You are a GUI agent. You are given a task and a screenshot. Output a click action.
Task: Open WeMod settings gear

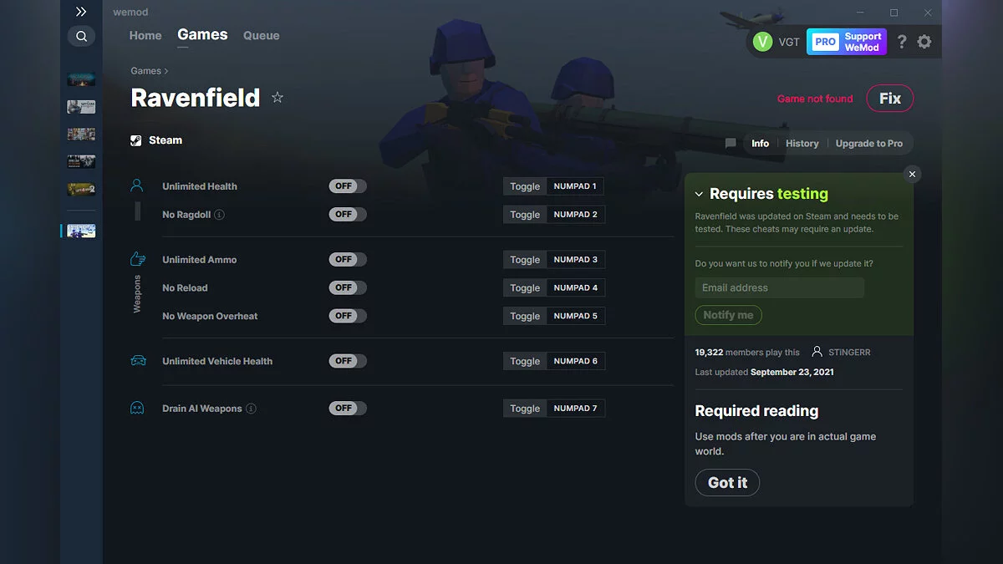925,41
